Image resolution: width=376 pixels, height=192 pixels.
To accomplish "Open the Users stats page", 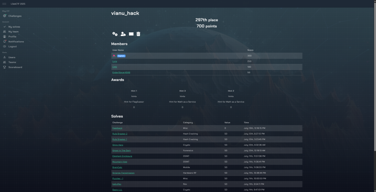I will (x=12, y=57).
